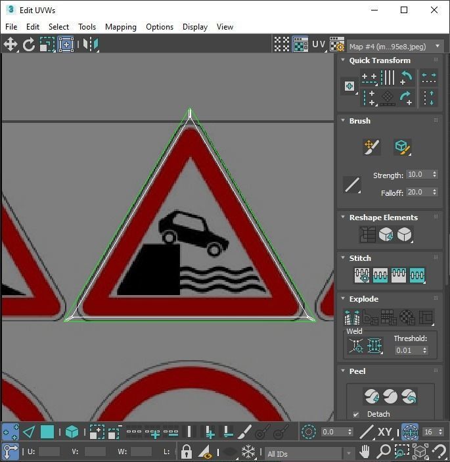
Task: Open the Tools menu
Action: 87,27
